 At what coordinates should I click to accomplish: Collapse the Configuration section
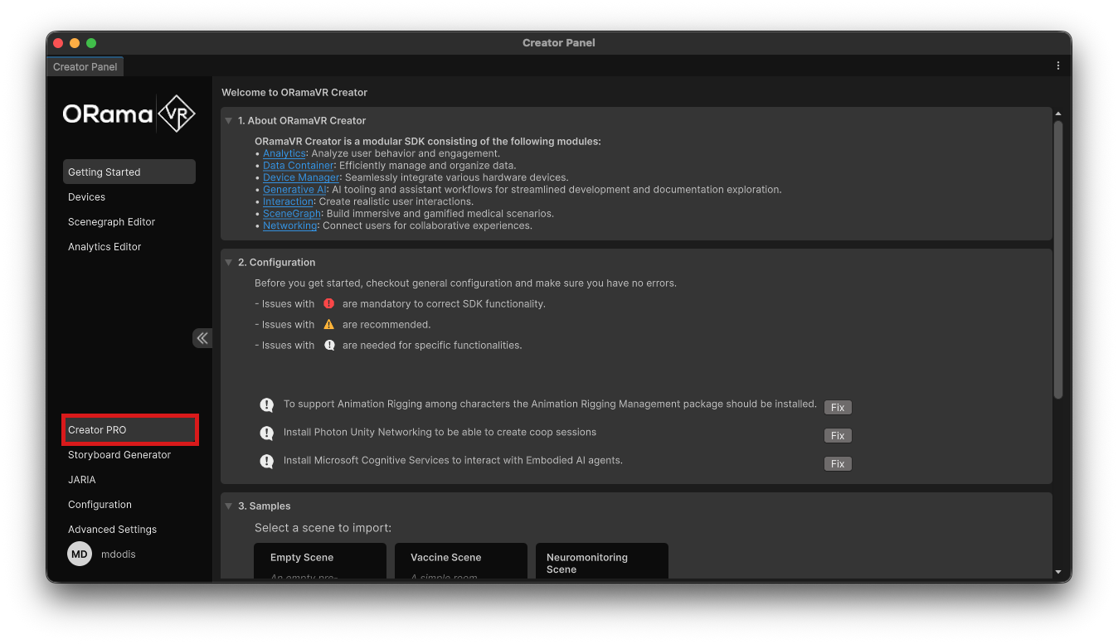point(229,263)
